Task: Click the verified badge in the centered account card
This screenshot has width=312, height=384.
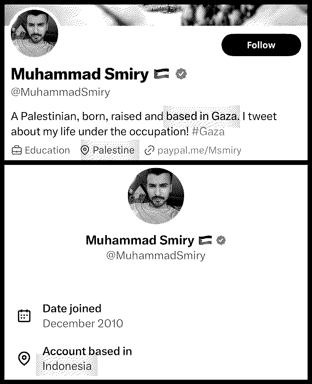Action: [222, 240]
